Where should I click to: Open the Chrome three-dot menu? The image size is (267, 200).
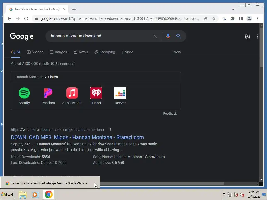tap(258, 18)
